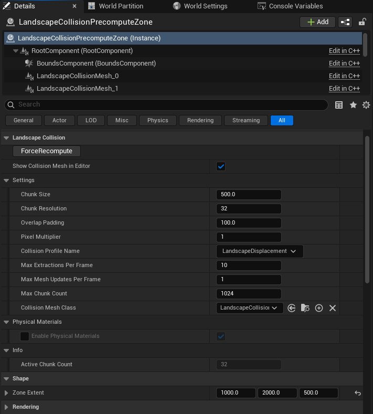Open the Blueprint/Add Script hierarchy icon
Screen dimensions: 373x414
tap(345, 22)
